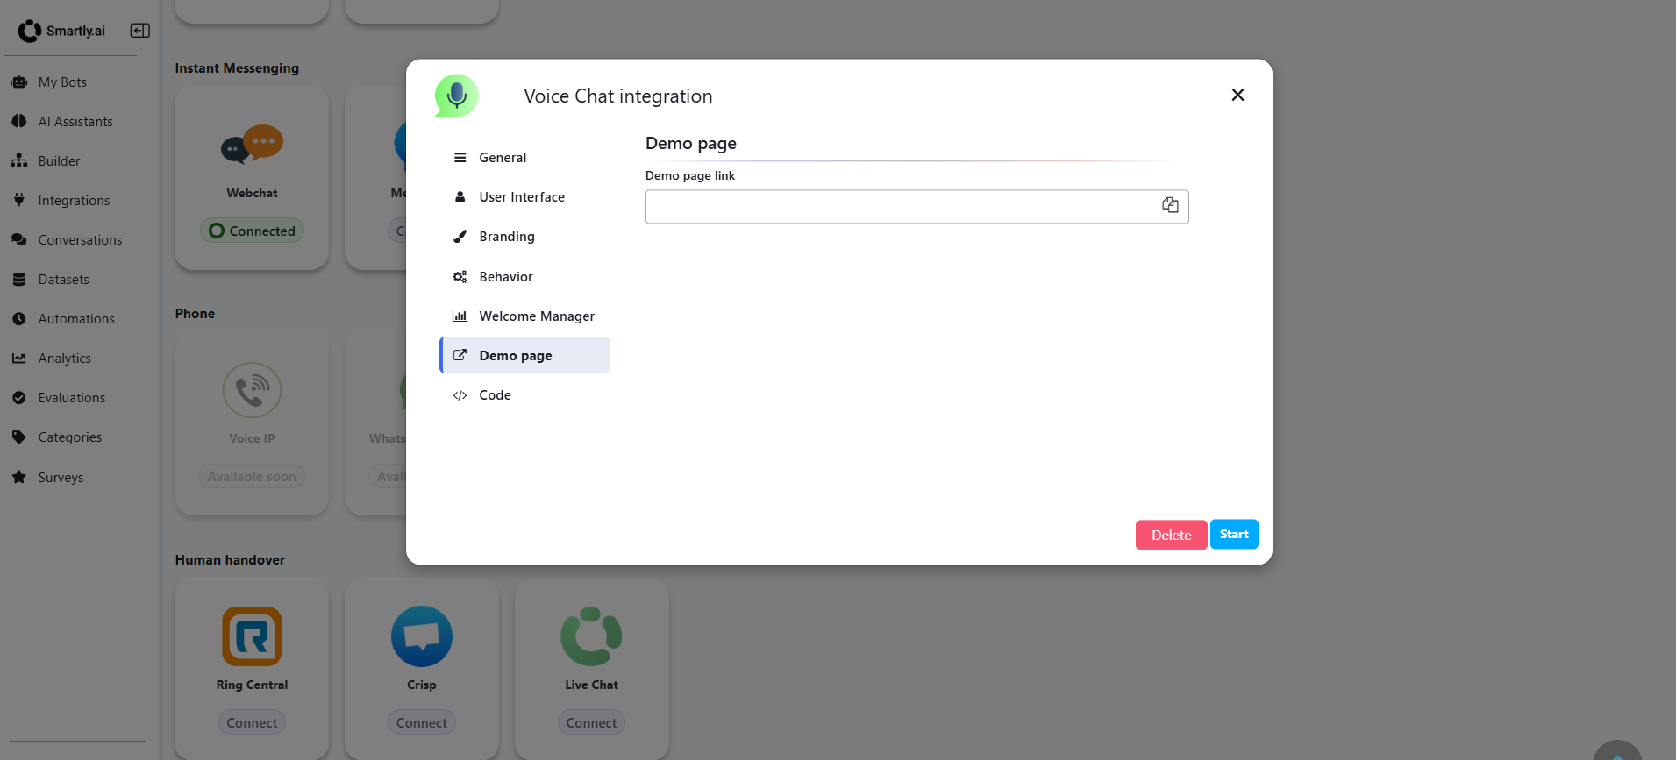Screen dimensions: 1676x760
Task: Open the Integrations section
Action: coord(74,201)
